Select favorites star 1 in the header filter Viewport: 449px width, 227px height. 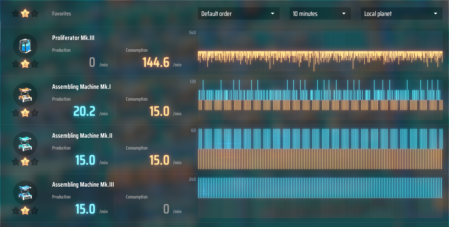pyautogui.click(x=15, y=14)
